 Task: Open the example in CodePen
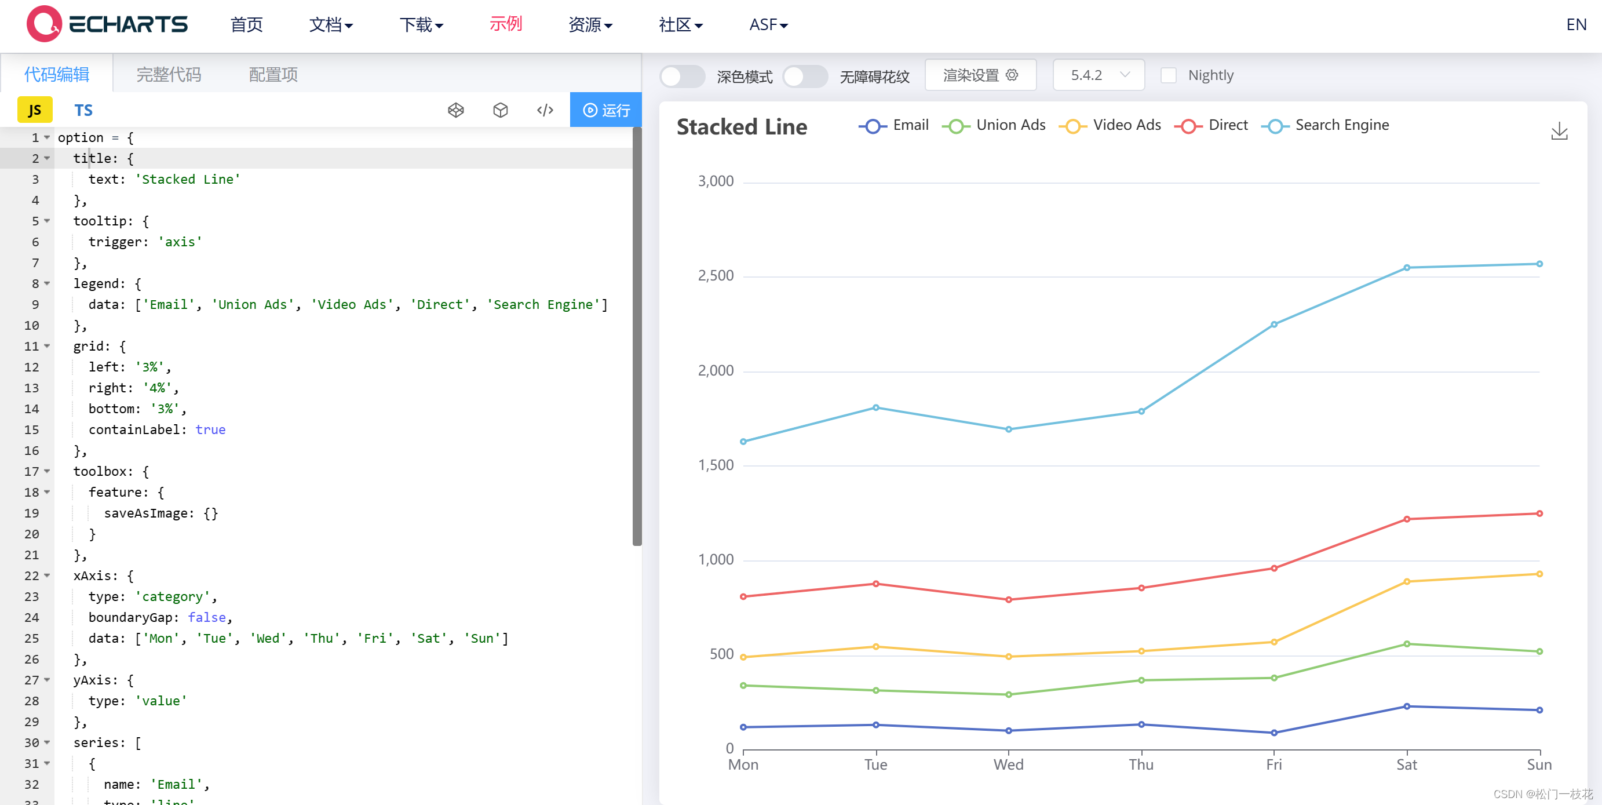point(456,110)
